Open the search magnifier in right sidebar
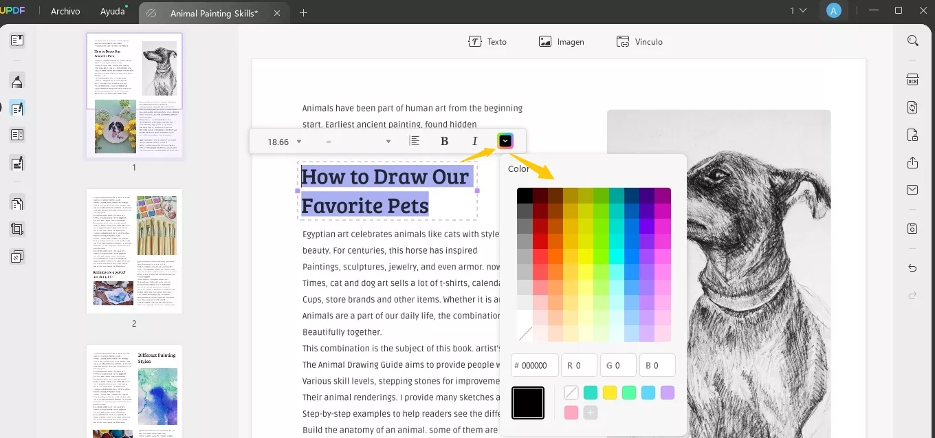 (913, 41)
